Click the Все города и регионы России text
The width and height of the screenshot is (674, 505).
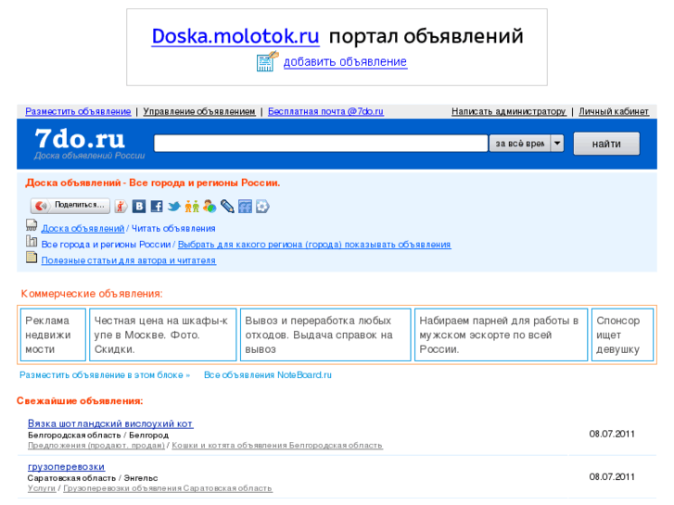(106, 245)
